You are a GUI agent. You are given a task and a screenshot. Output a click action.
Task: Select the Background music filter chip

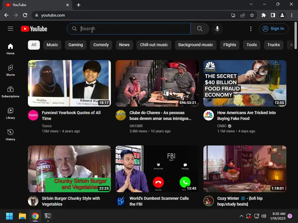point(196,45)
